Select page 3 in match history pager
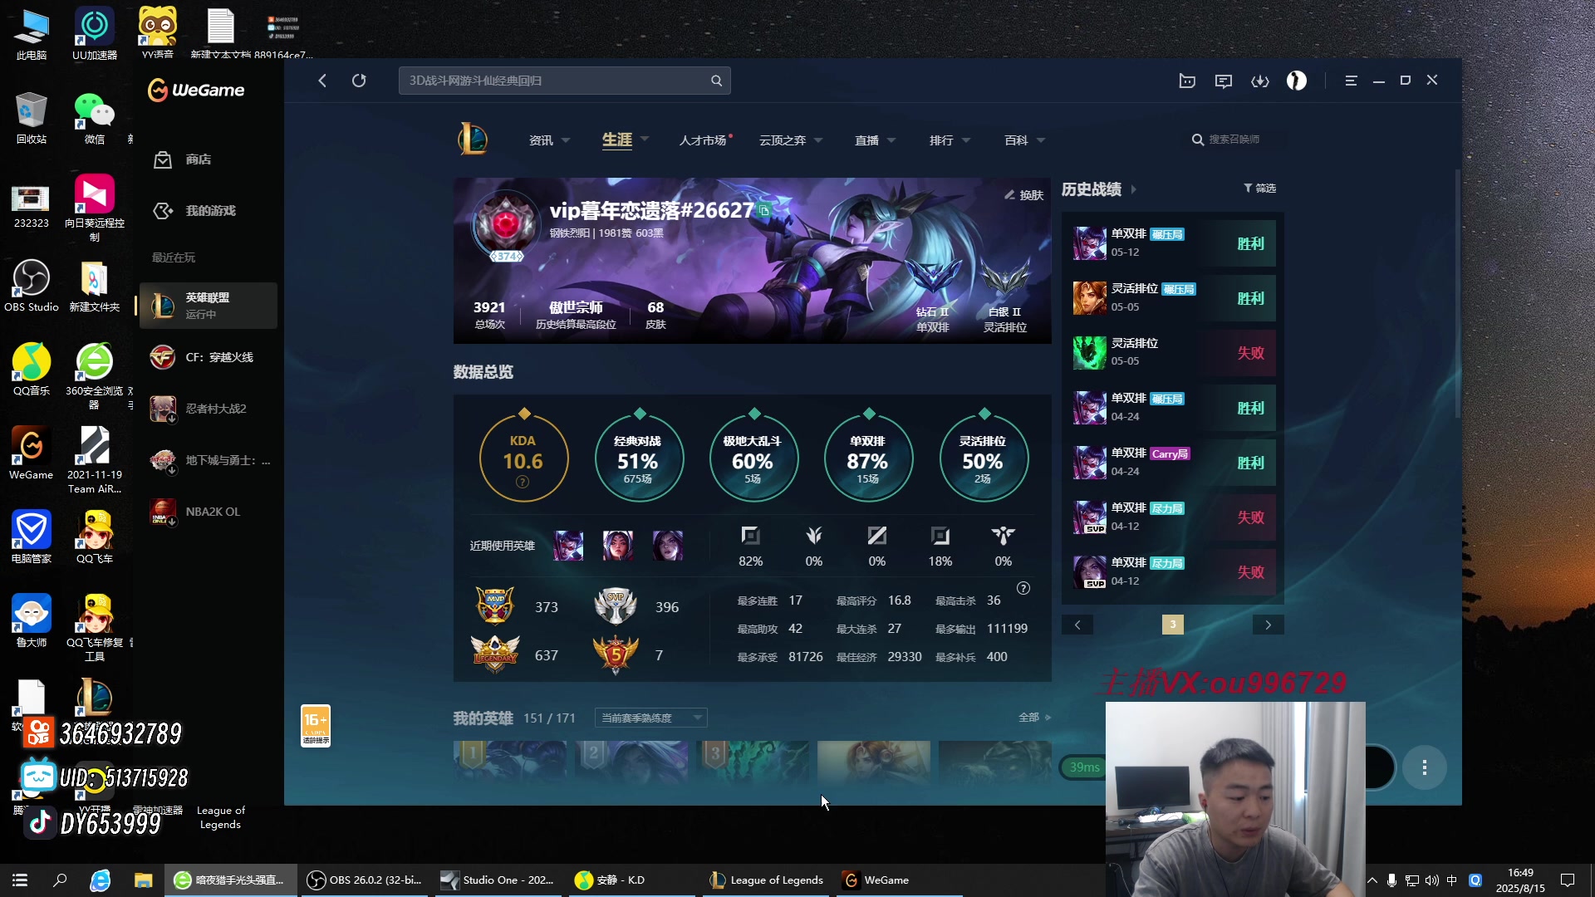The width and height of the screenshot is (1595, 897). pos(1173,625)
